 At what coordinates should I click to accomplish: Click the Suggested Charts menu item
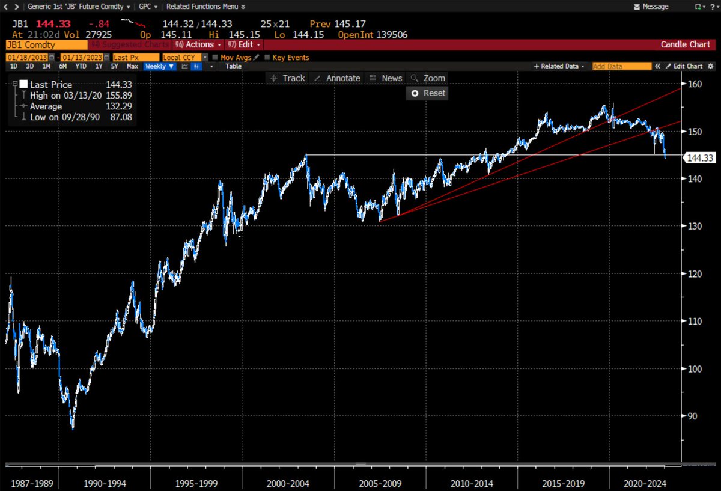pyautogui.click(x=129, y=44)
